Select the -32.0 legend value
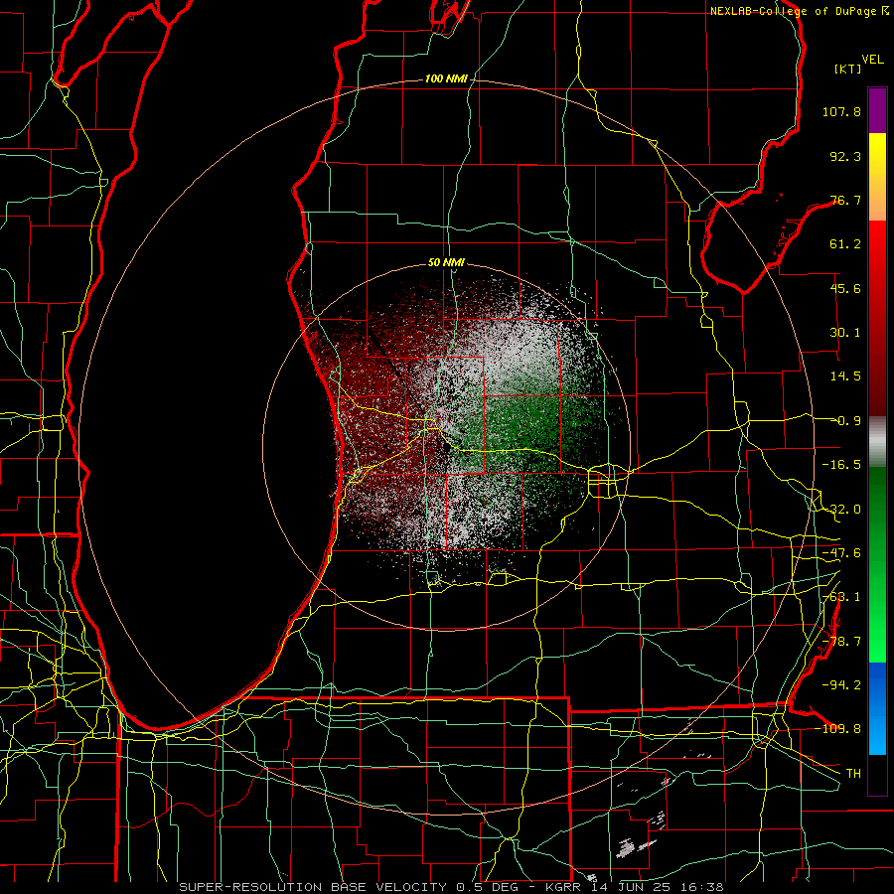This screenshot has width=894, height=894. 841,510
